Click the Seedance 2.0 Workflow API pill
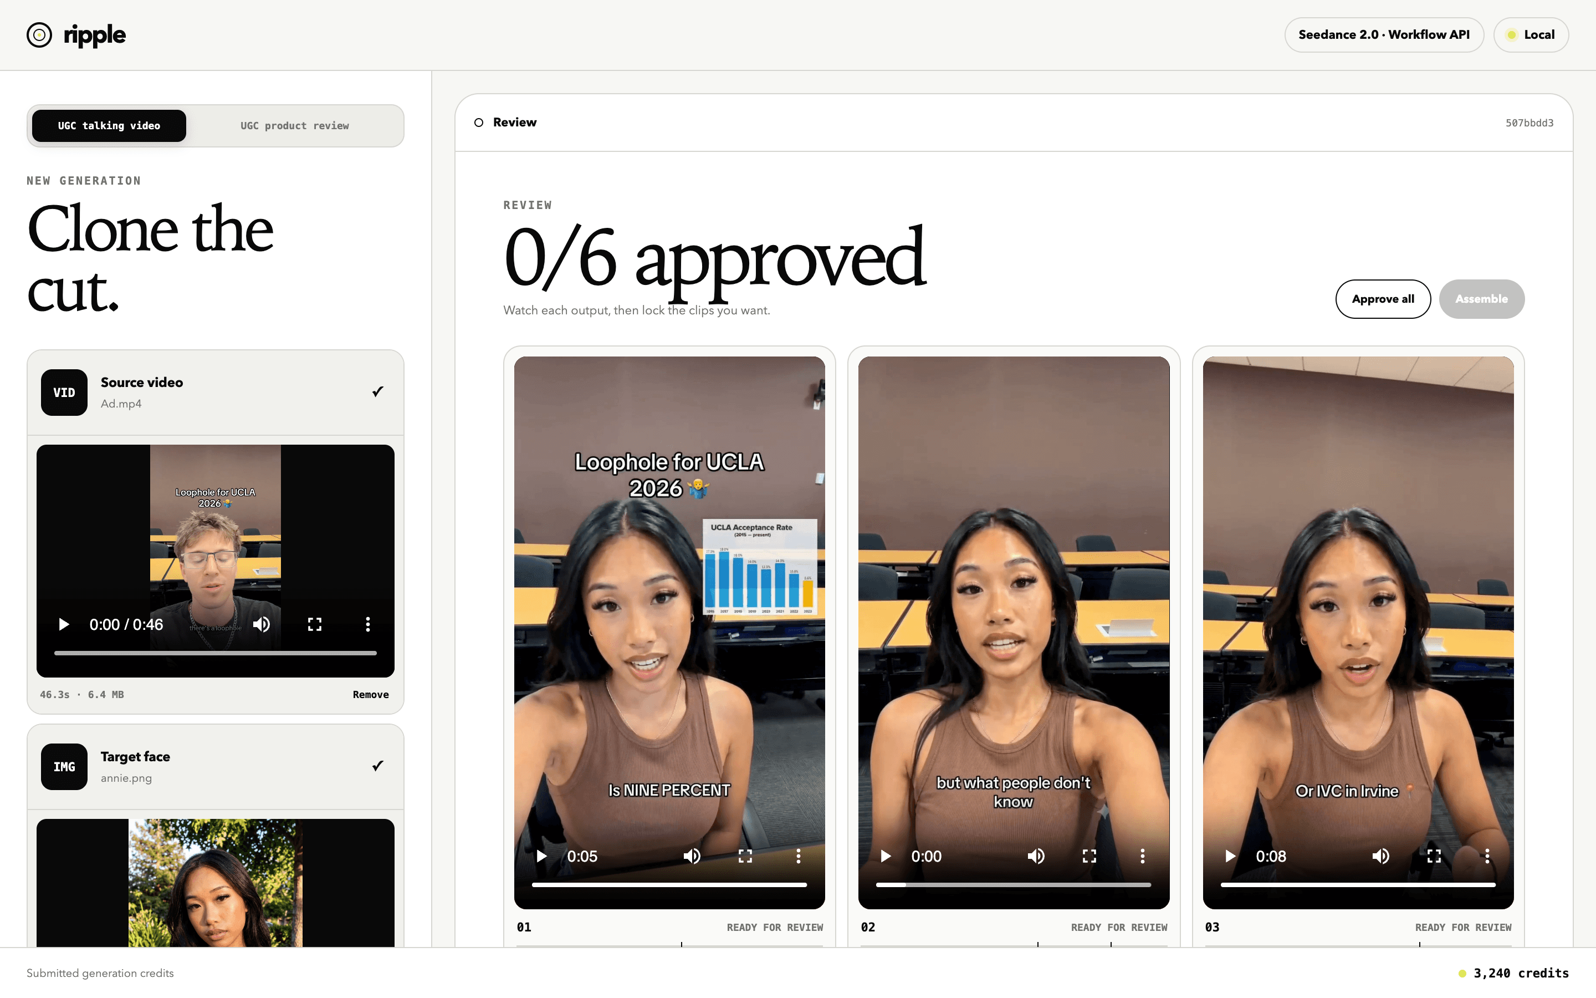Image resolution: width=1596 pixels, height=998 pixels. [x=1384, y=35]
